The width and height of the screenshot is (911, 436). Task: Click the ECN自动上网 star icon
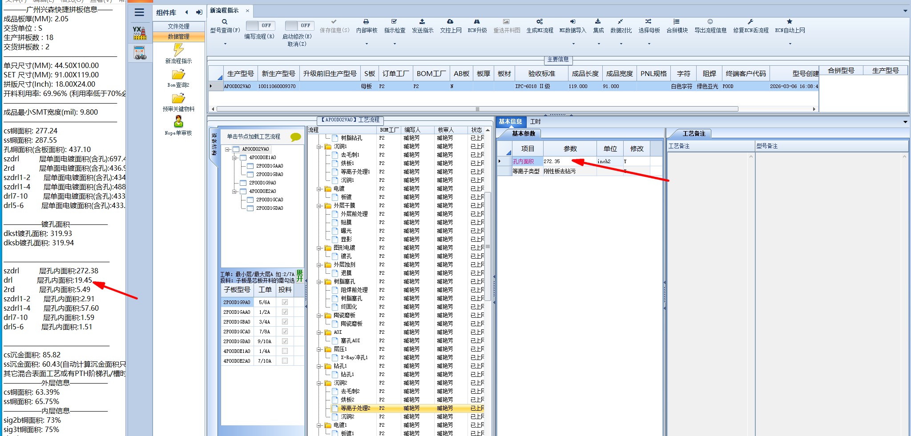790,21
